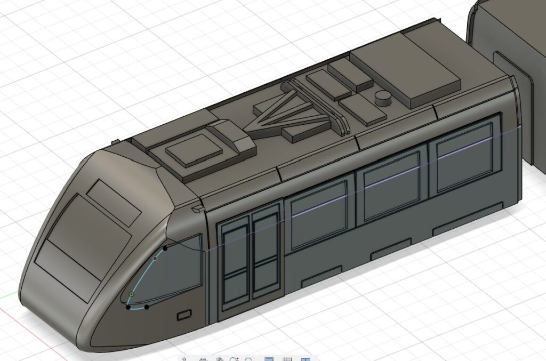This screenshot has width=546, height=361.
Task: Select the small cylinder on the roof
Action: 384,98
